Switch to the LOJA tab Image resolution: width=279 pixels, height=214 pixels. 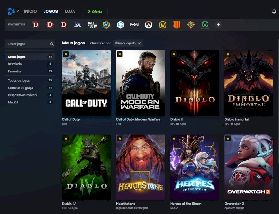(70, 12)
